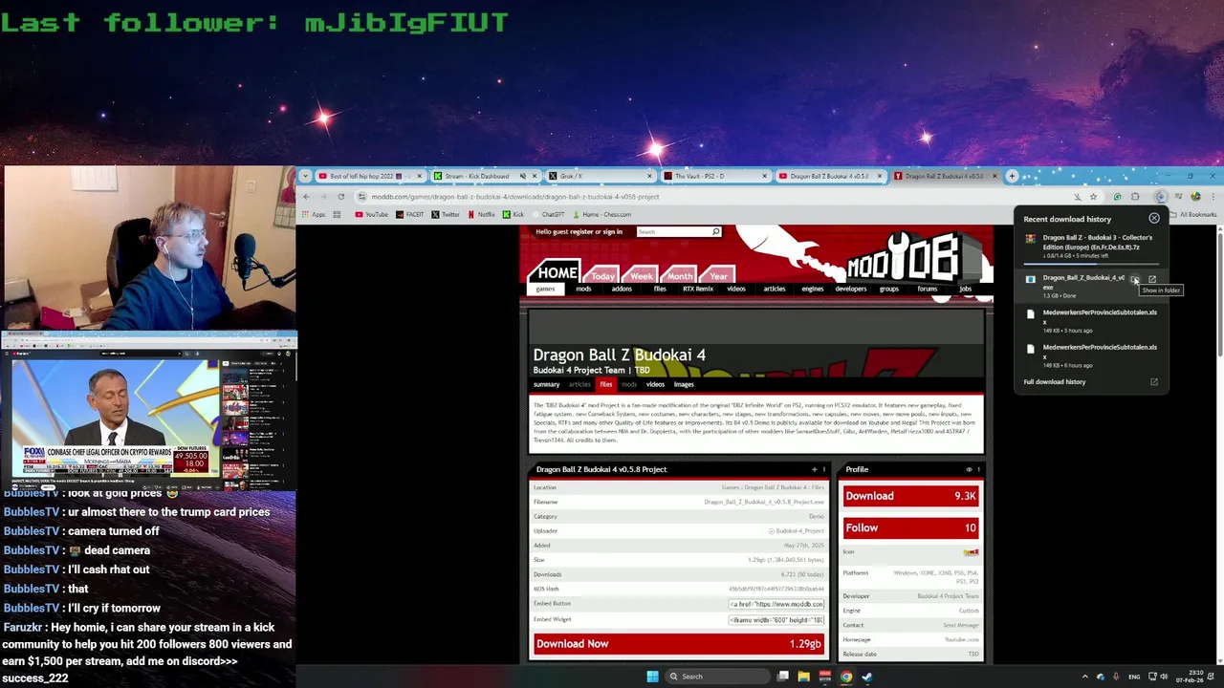Open the Chrome extensions puzzle icon
This screenshot has width=1224, height=688.
pos(1135,197)
